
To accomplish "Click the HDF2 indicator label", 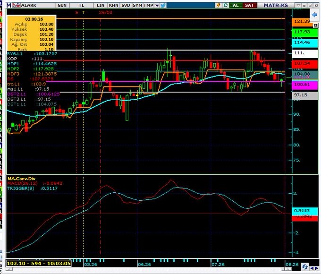I will click(13, 69).
